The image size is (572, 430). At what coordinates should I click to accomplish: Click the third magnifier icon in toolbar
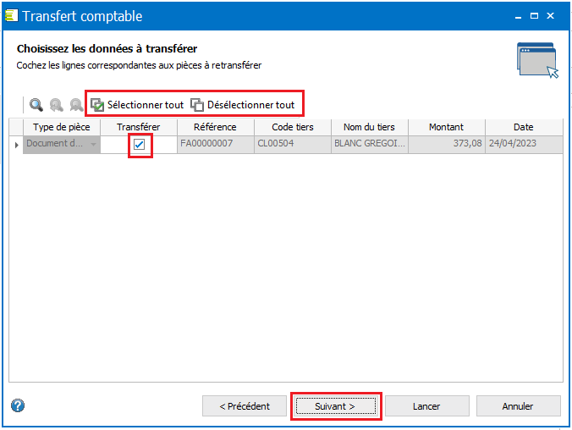pos(76,105)
